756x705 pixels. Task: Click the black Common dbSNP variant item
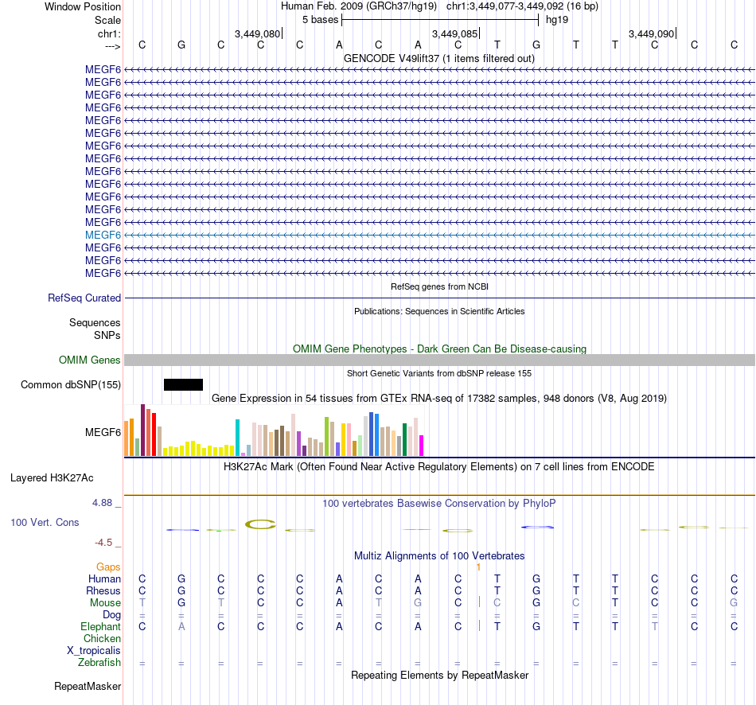[x=183, y=385]
